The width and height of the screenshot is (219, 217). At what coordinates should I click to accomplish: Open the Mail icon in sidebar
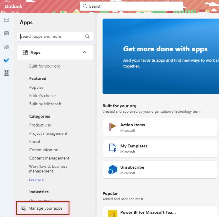coord(7,20)
